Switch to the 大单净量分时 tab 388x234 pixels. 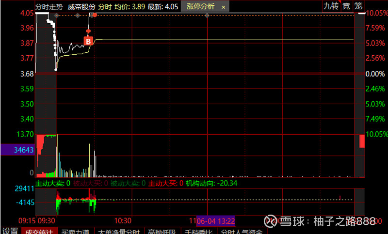click(x=119, y=231)
